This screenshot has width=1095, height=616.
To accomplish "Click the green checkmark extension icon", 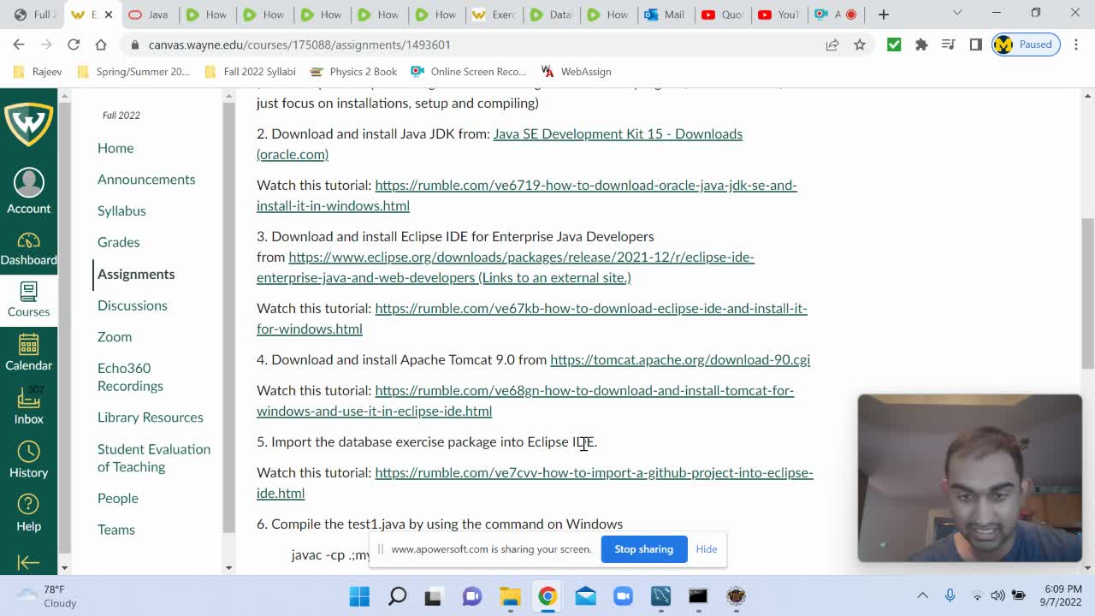I will click(894, 44).
